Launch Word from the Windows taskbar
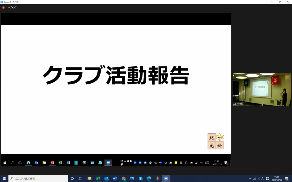 (115, 179)
